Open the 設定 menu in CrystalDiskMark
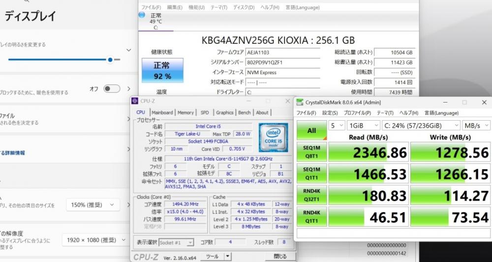 click(x=330, y=113)
